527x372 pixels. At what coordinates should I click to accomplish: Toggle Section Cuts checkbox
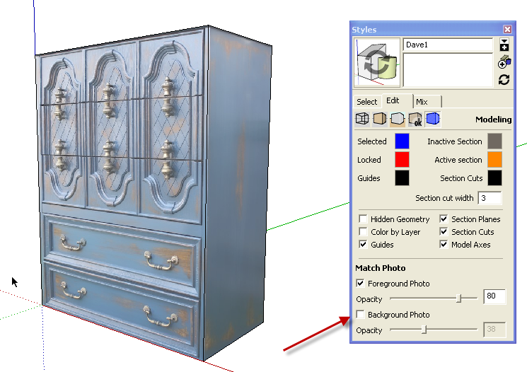pyautogui.click(x=444, y=232)
